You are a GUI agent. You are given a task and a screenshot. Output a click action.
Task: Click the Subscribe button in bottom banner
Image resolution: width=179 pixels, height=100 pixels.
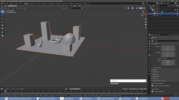click(x=165, y=98)
